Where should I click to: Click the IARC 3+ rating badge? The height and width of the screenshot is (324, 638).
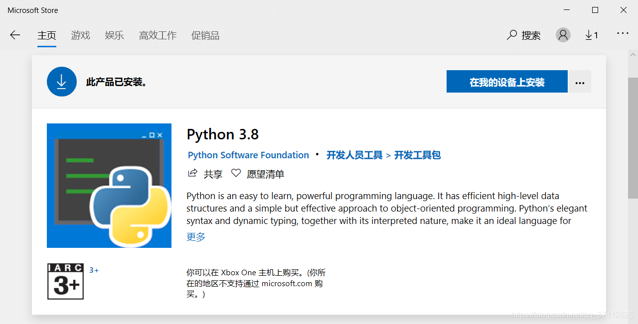(65, 282)
